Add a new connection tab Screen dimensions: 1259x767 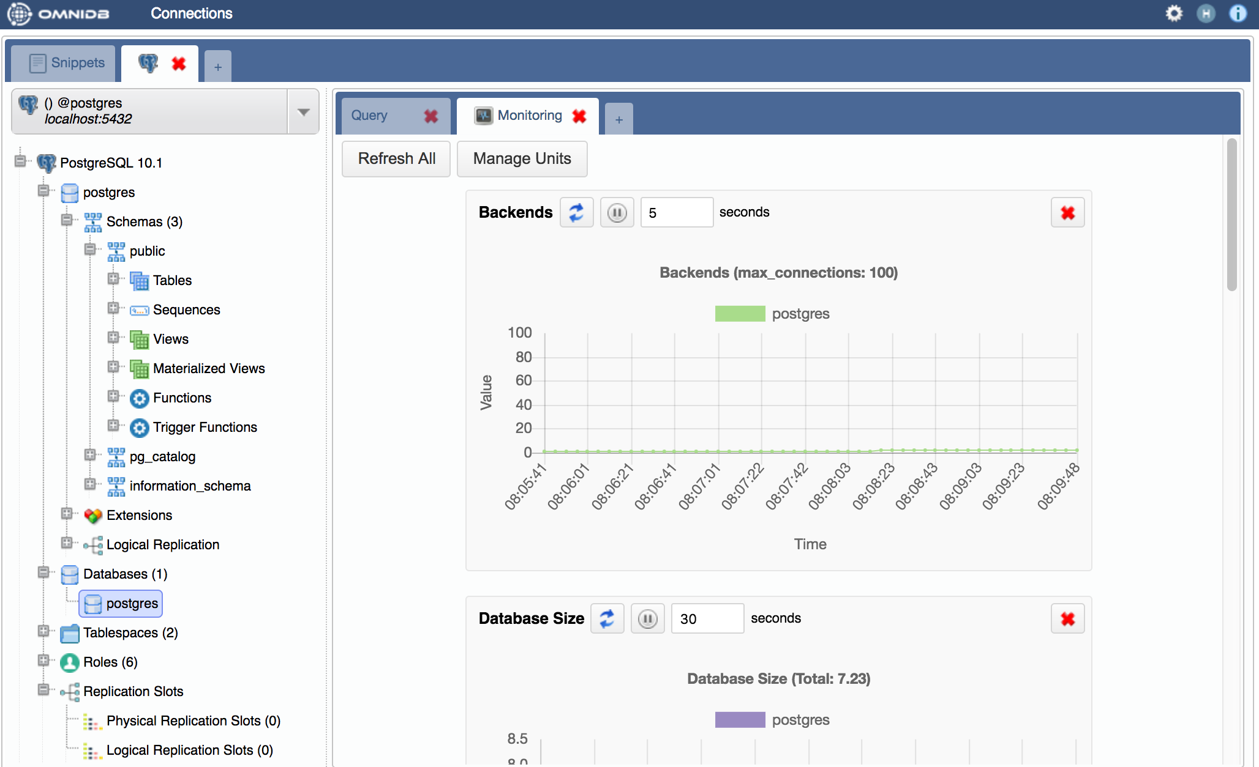[x=217, y=67]
